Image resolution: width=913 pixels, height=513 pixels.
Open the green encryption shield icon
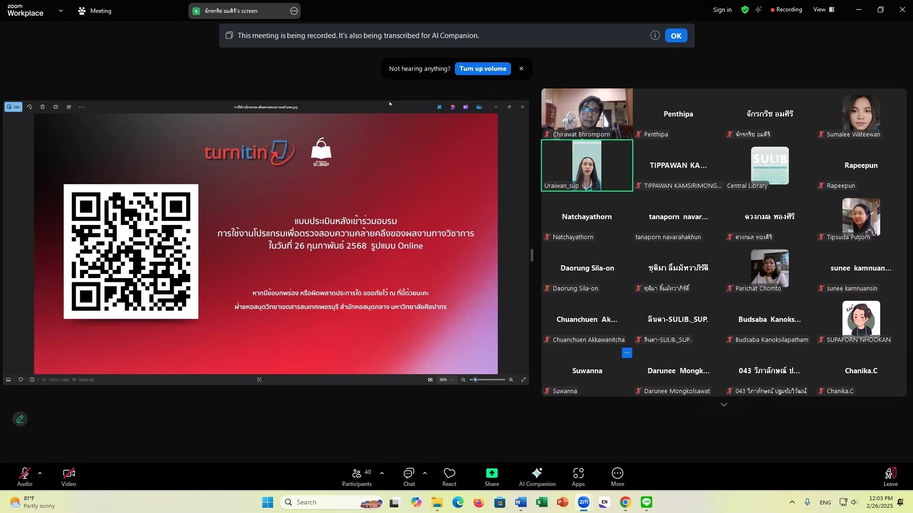coord(745,10)
